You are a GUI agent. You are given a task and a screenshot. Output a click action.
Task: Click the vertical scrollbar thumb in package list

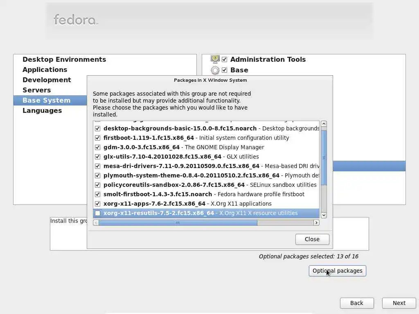point(324,157)
